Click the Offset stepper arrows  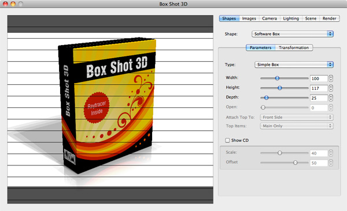point(331,163)
